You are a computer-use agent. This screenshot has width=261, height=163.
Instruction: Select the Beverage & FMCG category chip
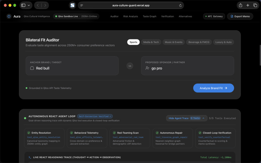point(199,42)
